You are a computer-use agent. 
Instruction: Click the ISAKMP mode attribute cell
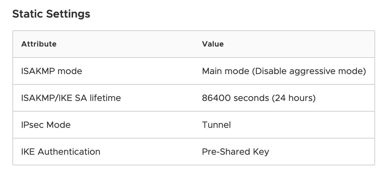(52, 71)
